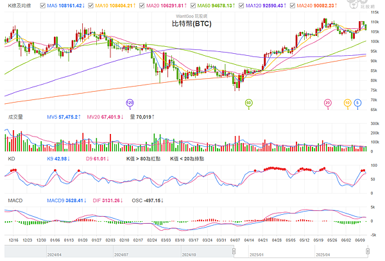Click the MACD9 3628.41 value
Image resolution: width=385 pixels, height=261 pixels.
[x=67, y=201]
